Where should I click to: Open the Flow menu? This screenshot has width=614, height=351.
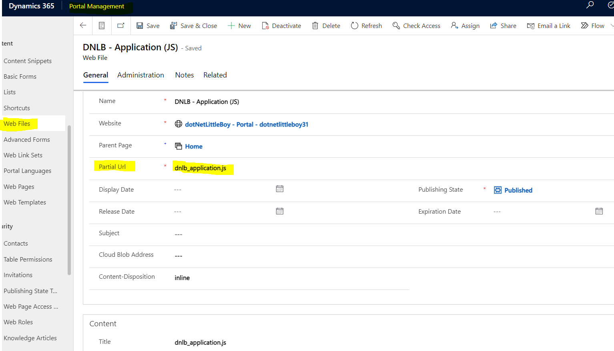pyautogui.click(x=593, y=26)
